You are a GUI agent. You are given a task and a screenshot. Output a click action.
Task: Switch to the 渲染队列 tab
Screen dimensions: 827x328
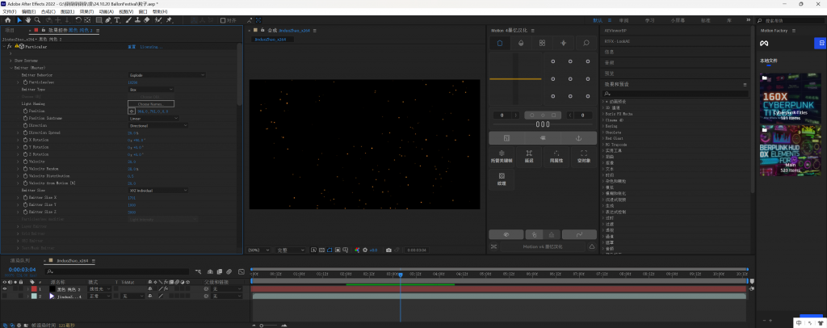[x=20, y=260]
